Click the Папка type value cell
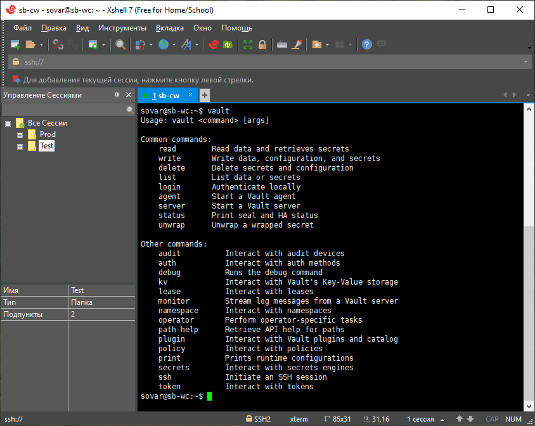The height and width of the screenshot is (426, 535). pos(101,302)
